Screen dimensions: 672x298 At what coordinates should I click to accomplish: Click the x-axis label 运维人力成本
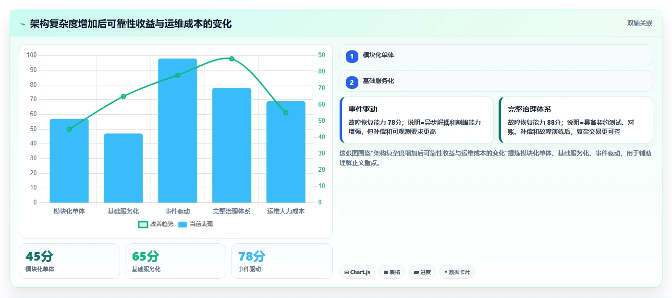point(286,211)
